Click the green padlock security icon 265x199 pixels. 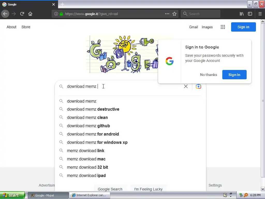pyautogui.click(x=61, y=14)
